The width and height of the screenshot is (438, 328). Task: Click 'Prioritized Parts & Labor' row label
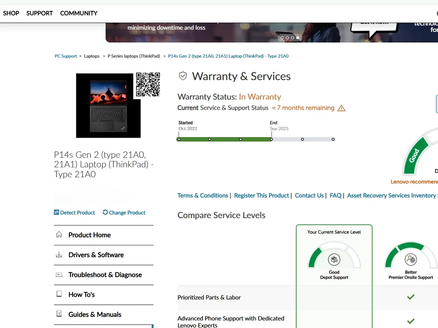tap(209, 298)
